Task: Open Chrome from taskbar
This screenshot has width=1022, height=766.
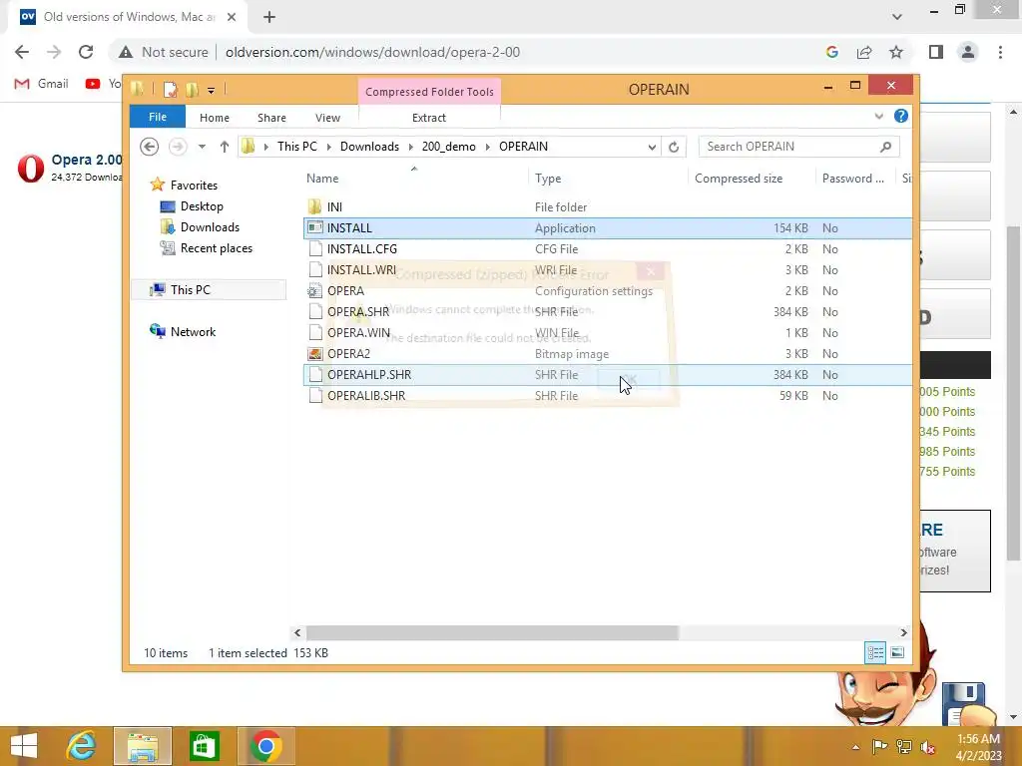Action: pos(265,746)
